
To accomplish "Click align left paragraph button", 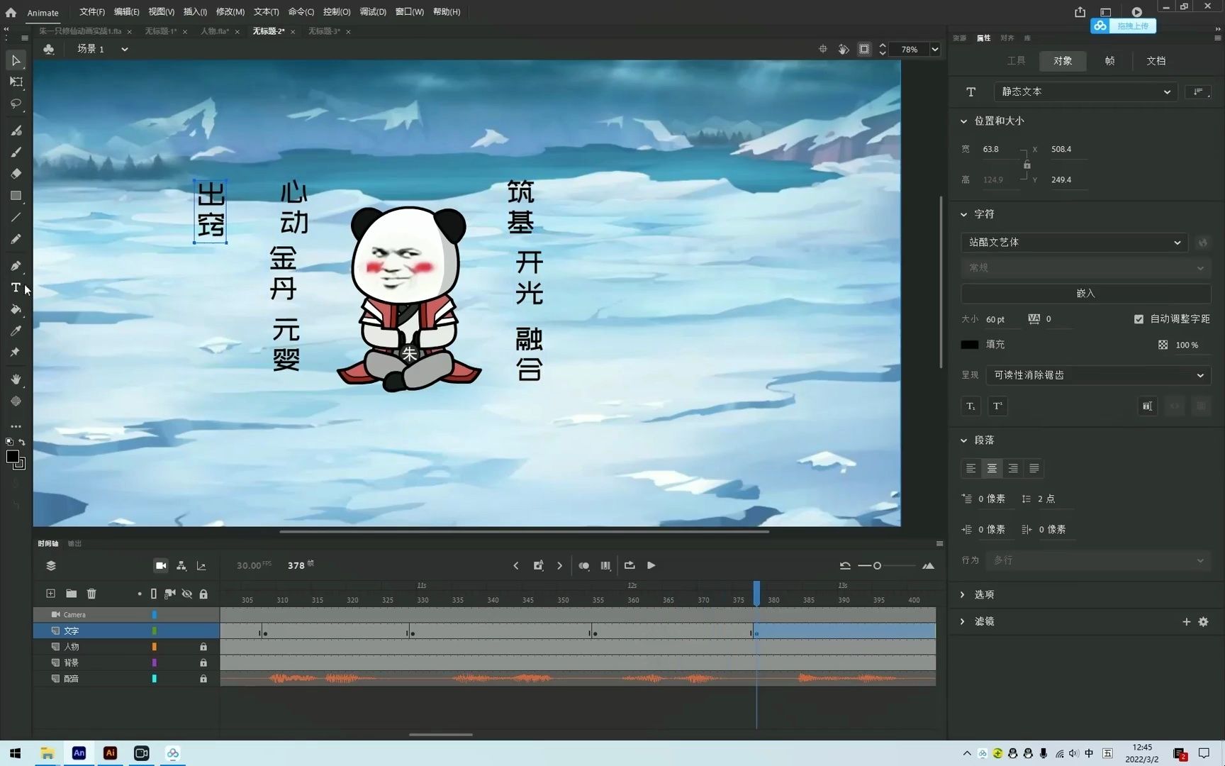I will [x=971, y=468].
